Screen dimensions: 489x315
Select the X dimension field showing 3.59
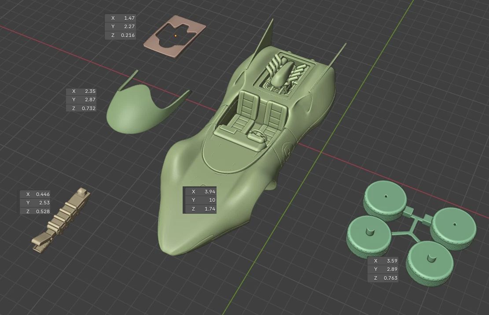(x=383, y=261)
